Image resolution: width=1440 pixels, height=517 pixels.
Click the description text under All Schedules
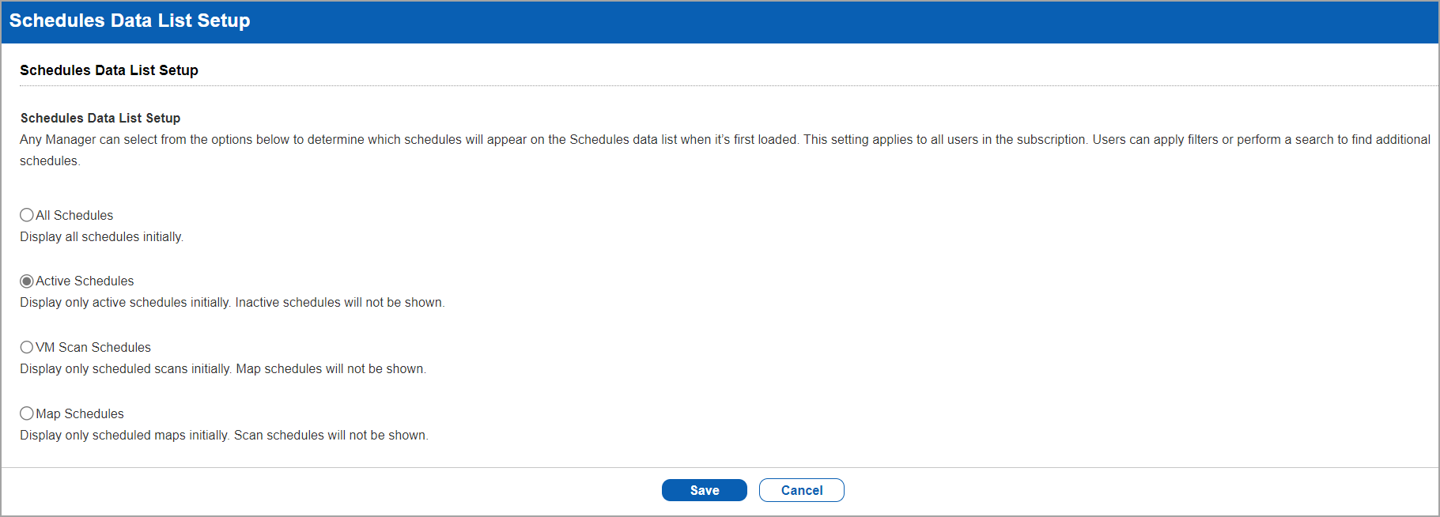[x=101, y=236]
